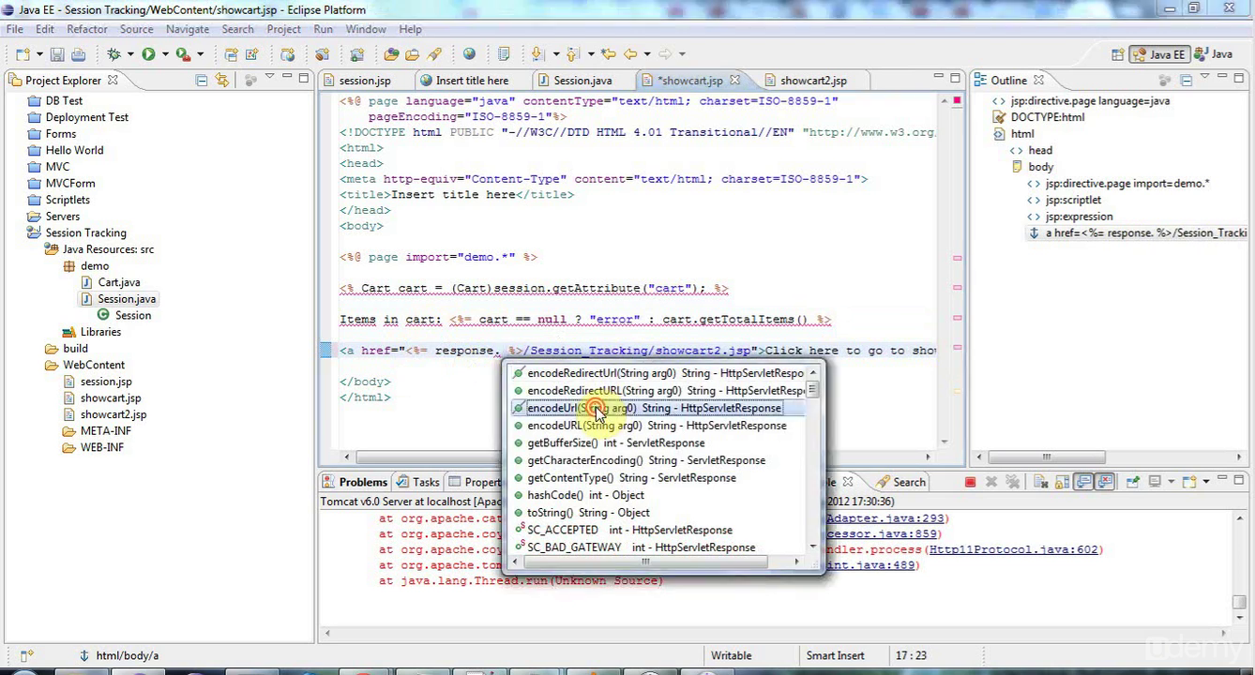The image size is (1255, 675).
Task: Open the External Tools dropdown arrow
Action: (200, 54)
